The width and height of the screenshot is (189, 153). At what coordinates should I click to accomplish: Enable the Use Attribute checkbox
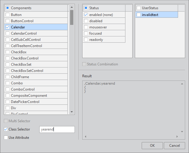click(6, 138)
